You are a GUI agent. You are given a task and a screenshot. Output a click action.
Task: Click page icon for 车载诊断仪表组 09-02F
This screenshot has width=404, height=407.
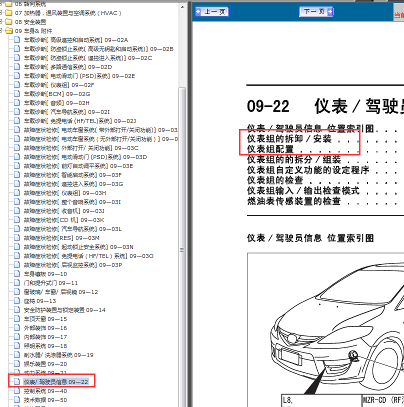[x=17, y=84]
